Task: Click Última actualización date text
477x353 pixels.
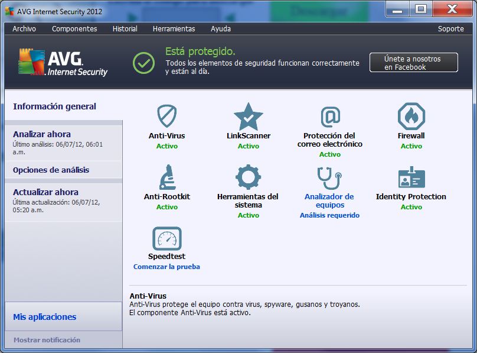Action: click(56, 206)
